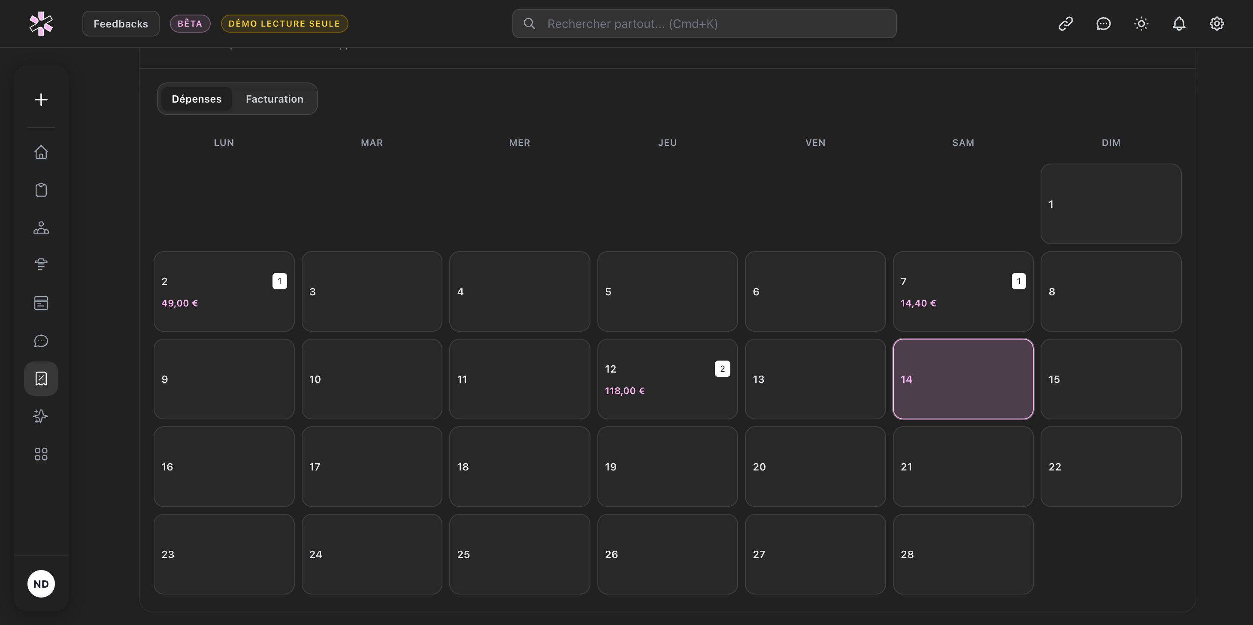Viewport: 1253px width, 625px height.
Task: Open notifications via the bell icon
Action: [1179, 23]
